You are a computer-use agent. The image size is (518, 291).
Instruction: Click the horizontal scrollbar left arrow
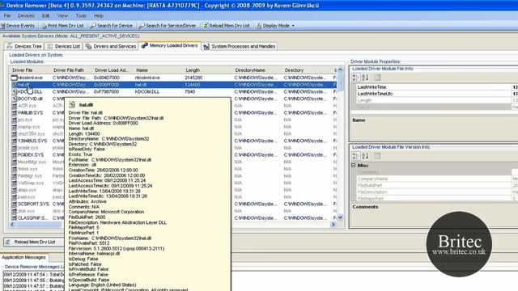point(13,225)
